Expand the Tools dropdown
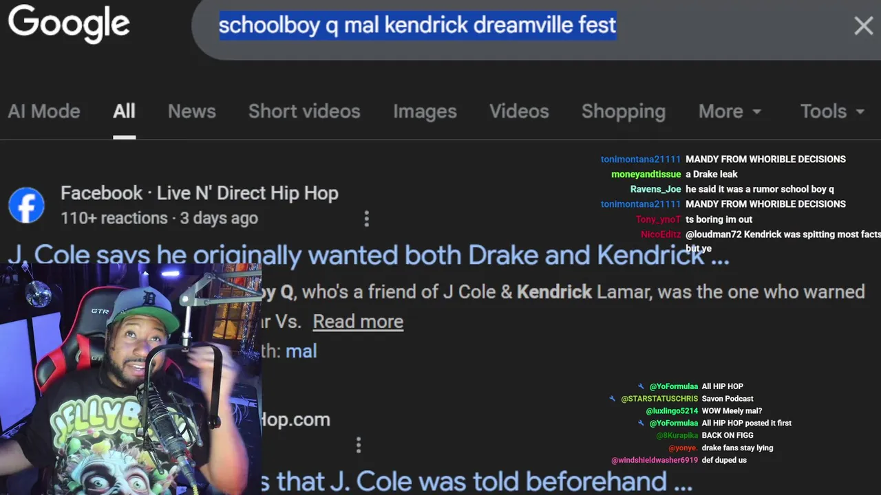Image resolution: width=881 pixels, height=495 pixels. [832, 111]
